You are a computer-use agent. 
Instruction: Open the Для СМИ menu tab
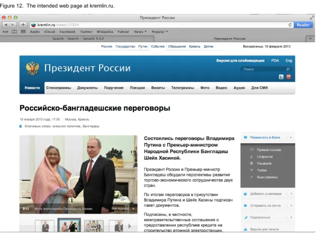tap(260, 88)
